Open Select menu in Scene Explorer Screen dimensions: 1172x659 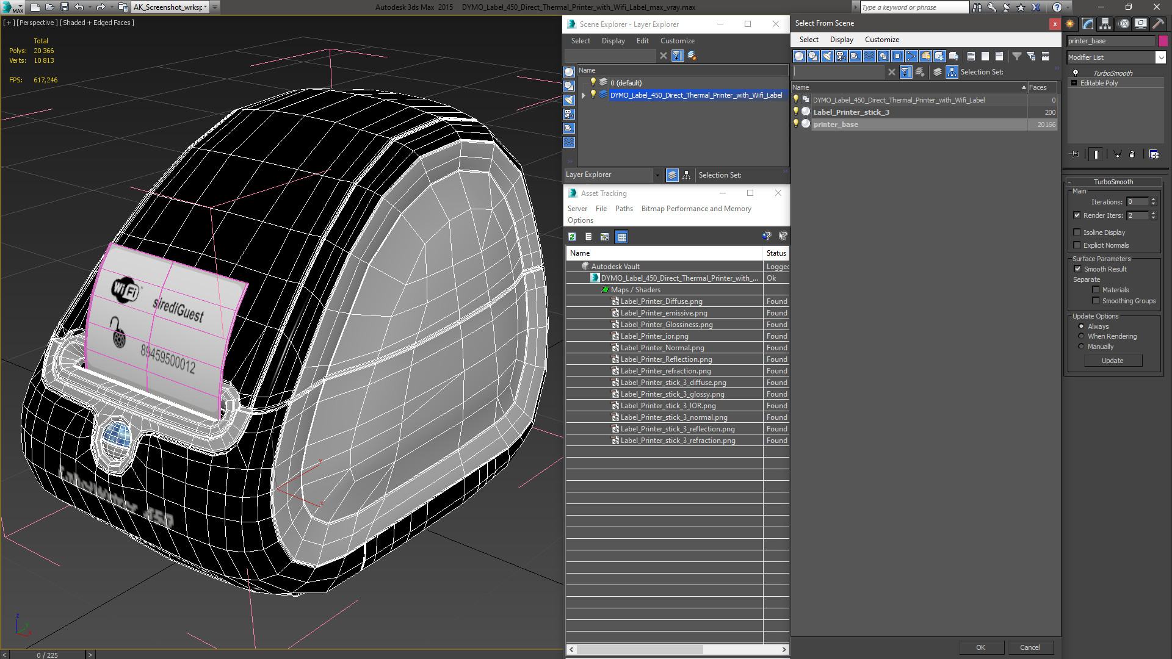581,41
